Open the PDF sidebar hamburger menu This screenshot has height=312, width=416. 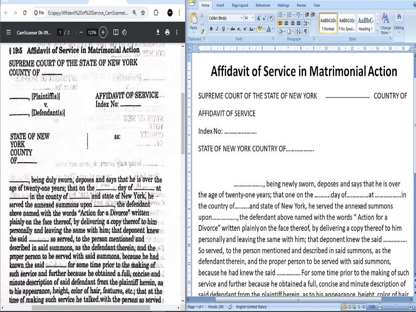point(8,32)
